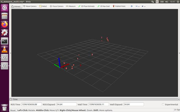Click the Wall Elapsed field
The height and width of the screenshot is (112, 180).
point(134,104)
